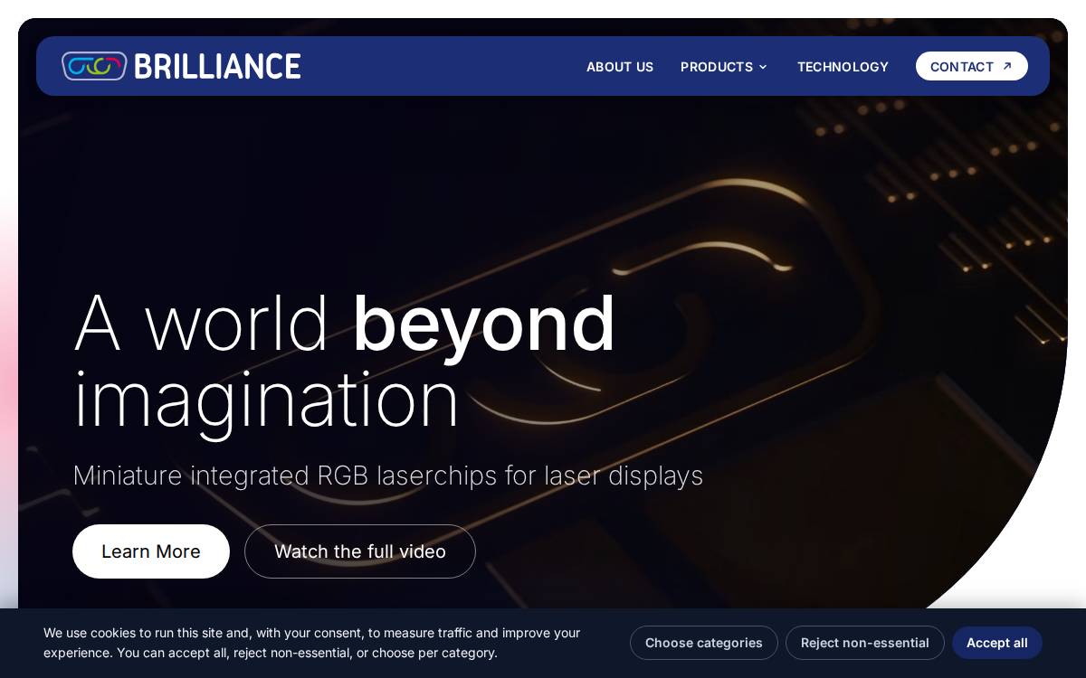Click the Contact button
The image size is (1086, 678).
pos(972,66)
